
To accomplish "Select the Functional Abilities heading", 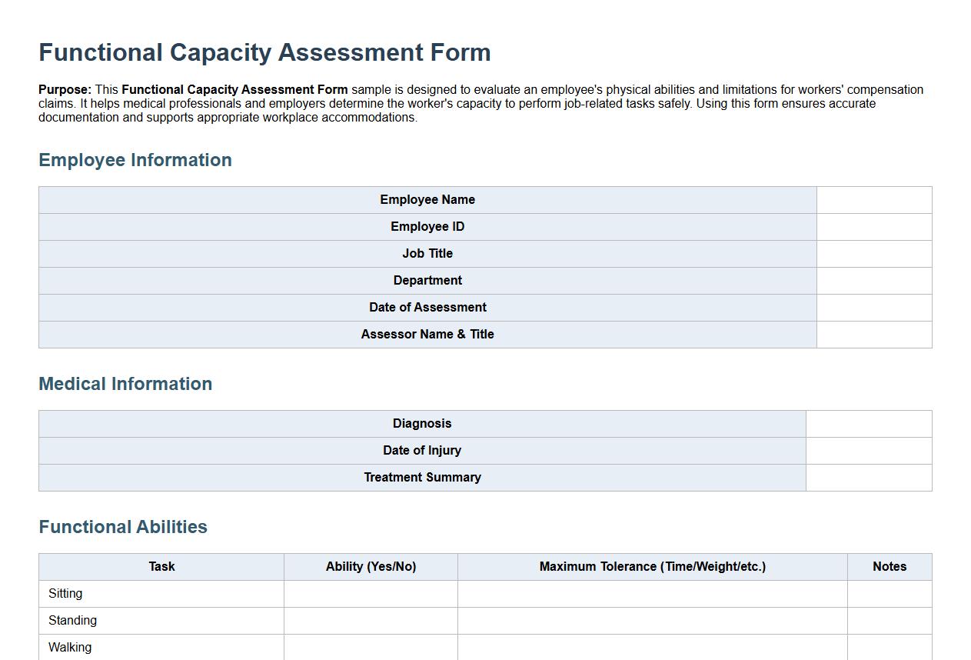I will 123,527.
